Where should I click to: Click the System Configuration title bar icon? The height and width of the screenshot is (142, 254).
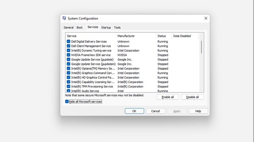point(64,18)
